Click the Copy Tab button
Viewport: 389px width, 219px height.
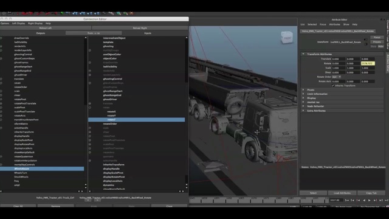pos(371,193)
